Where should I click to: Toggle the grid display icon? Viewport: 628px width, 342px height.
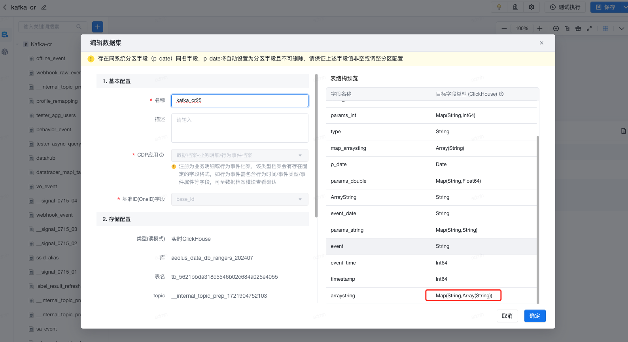(x=605, y=28)
